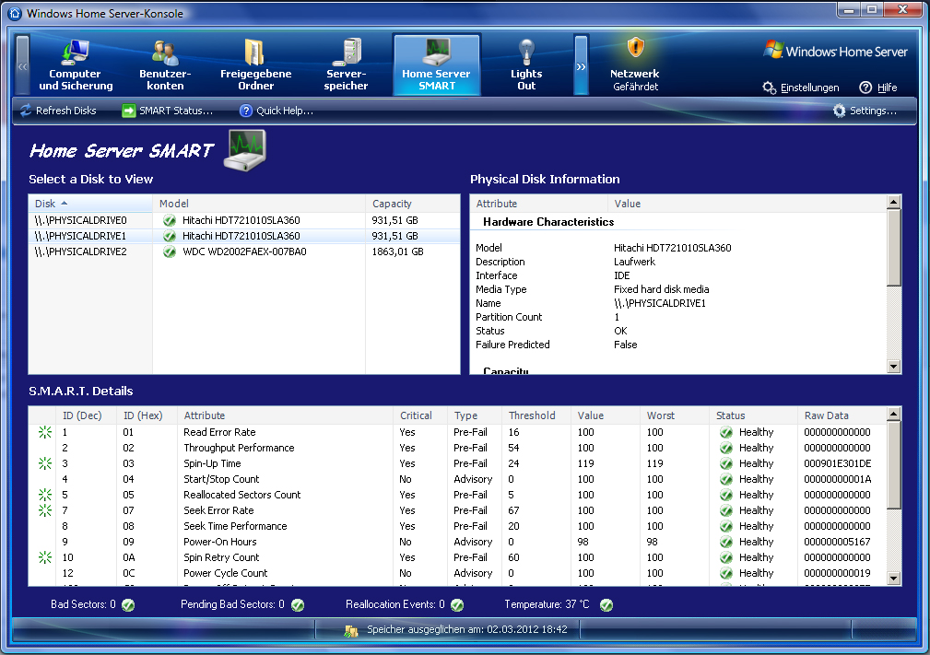Switch to Serverspeicher tab
Screen dimensions: 930x655
click(x=346, y=65)
